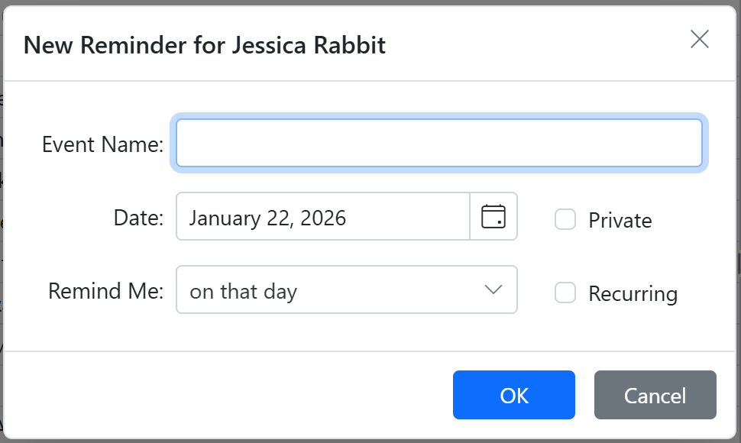
Task: Expand the 'on that day' selector
Action: (347, 289)
